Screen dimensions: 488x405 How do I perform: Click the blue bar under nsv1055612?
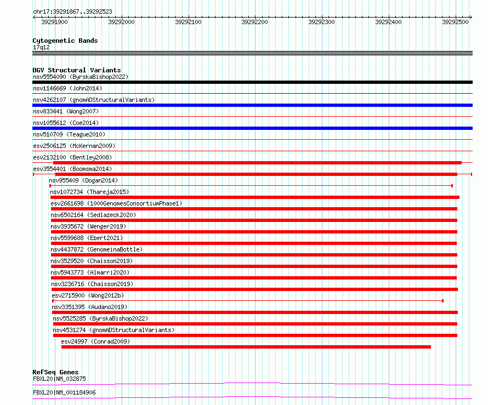click(252, 128)
